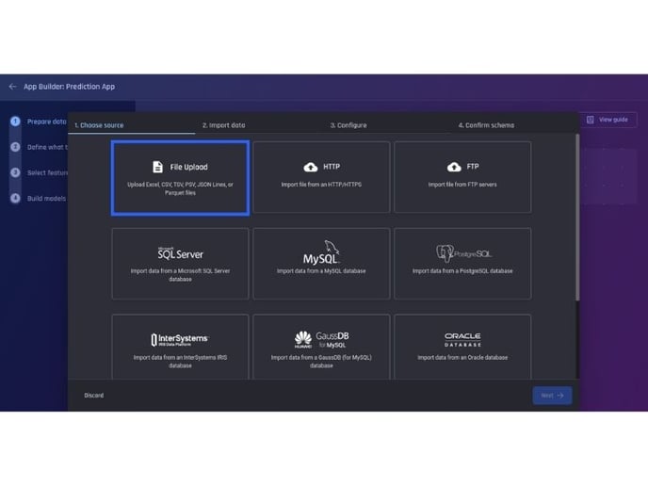648x486 pixels.
Task: Choose the MySQL dolphin logo
Action: click(x=321, y=252)
